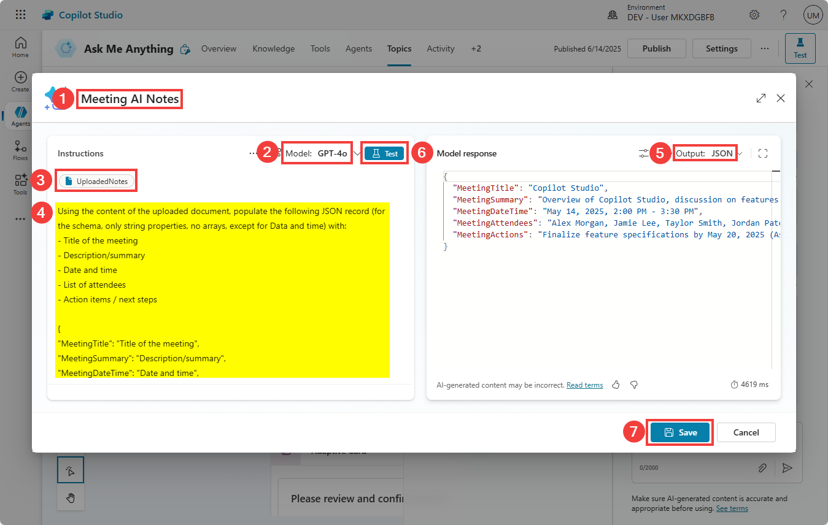This screenshot has height=525, width=828.
Task: Run the prompt with Test button
Action: coord(385,154)
